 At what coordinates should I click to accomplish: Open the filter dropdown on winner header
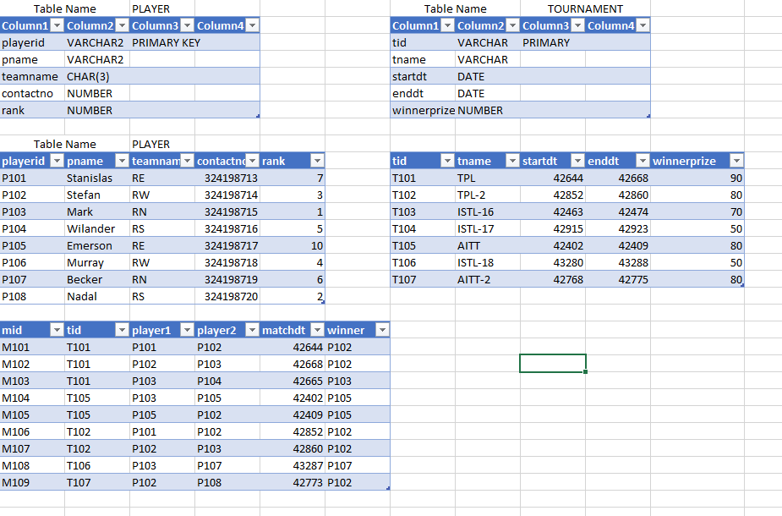click(381, 330)
